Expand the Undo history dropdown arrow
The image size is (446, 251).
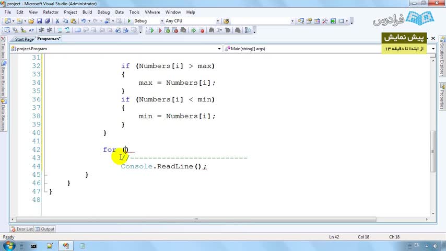coord(89,21)
